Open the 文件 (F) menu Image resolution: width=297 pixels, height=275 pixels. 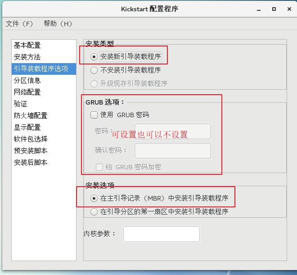[x=19, y=24]
